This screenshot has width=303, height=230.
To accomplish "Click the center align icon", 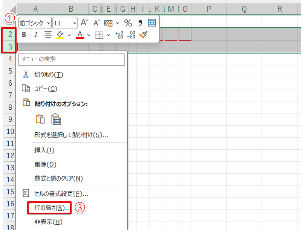I will click(48, 35).
